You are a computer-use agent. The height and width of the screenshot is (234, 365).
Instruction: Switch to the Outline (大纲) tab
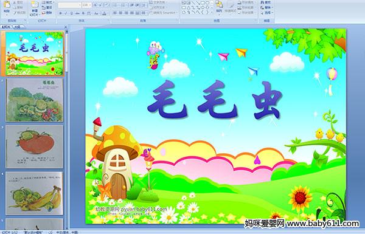click(17, 27)
